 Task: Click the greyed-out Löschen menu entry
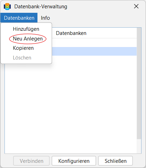point(22,58)
